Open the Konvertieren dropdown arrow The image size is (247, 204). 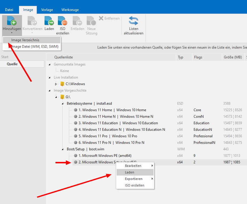(32, 33)
